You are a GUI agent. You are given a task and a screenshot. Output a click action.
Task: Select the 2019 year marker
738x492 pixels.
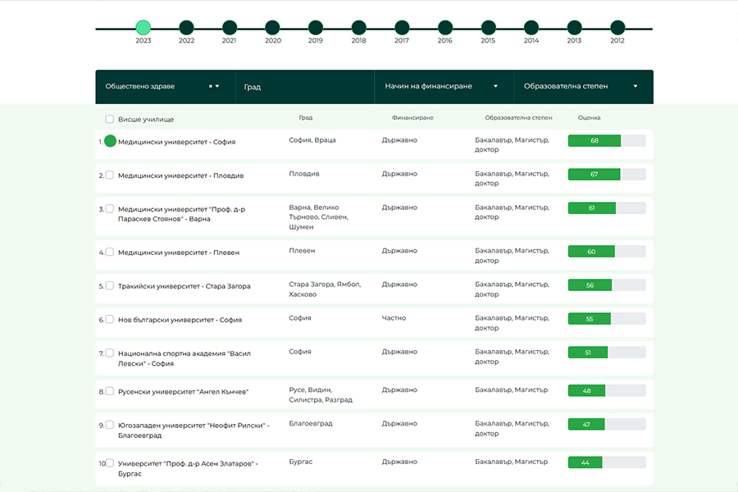[316, 28]
